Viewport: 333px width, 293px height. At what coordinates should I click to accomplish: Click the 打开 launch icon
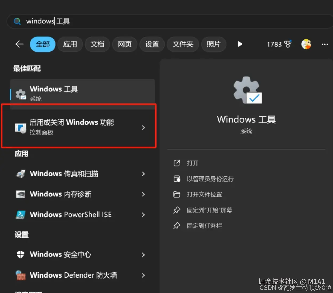[x=177, y=163]
